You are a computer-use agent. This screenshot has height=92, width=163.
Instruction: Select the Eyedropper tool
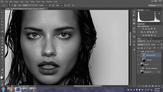(2, 28)
